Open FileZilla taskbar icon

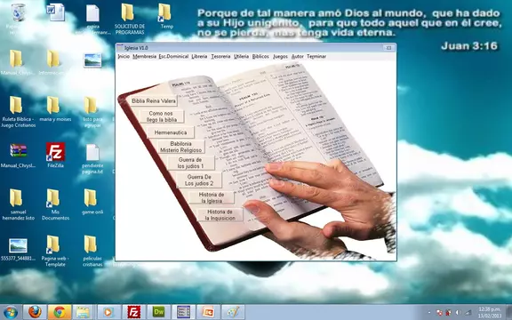coord(134,312)
